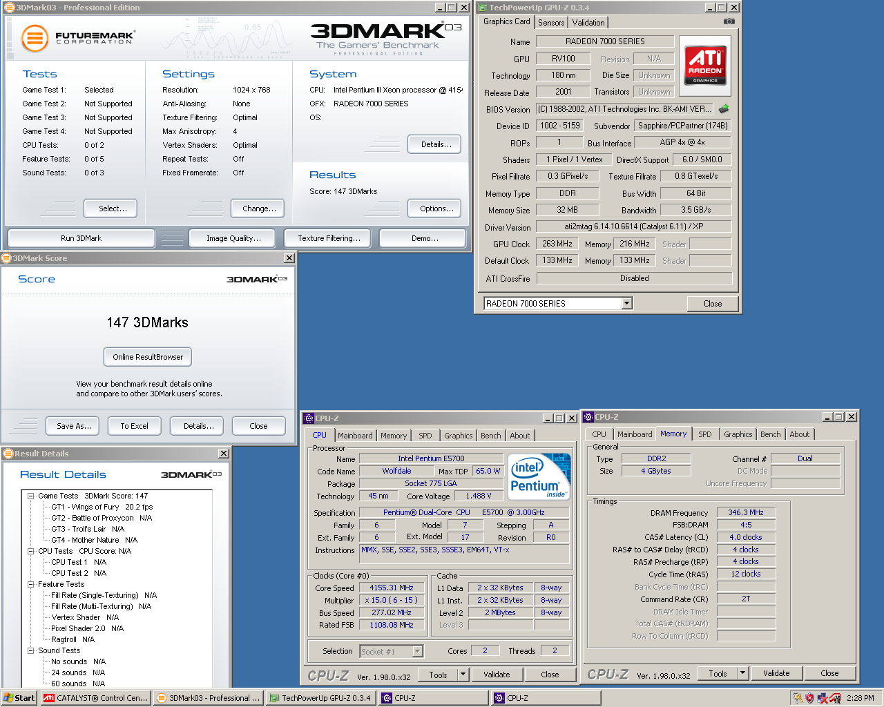The width and height of the screenshot is (884, 707).
Task: Click the Intel Pentium inside logo
Action: [539, 476]
